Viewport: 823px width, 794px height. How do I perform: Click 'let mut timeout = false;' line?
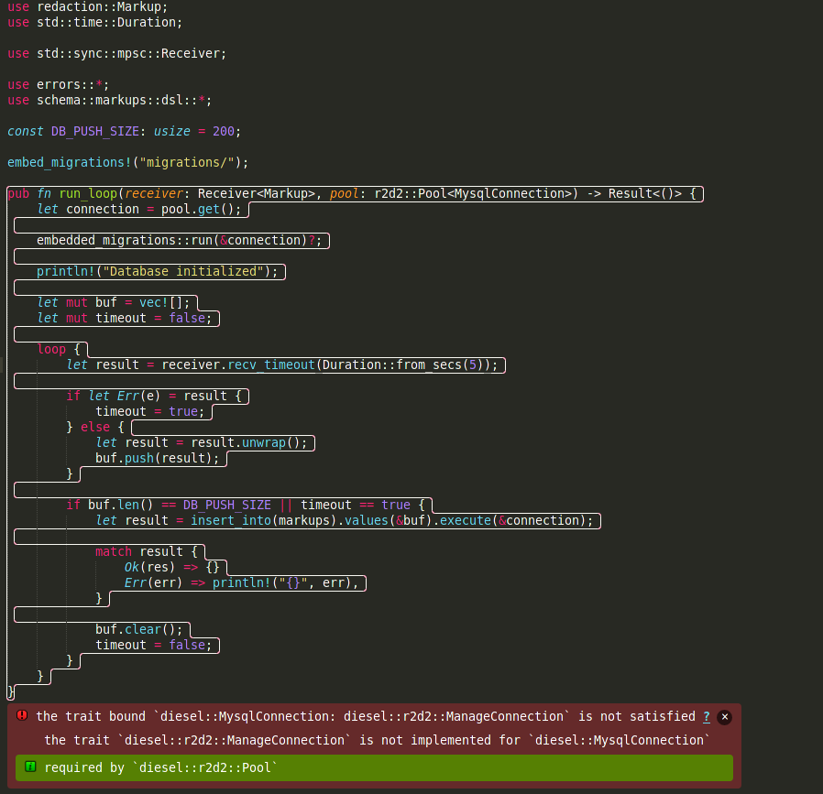125,319
